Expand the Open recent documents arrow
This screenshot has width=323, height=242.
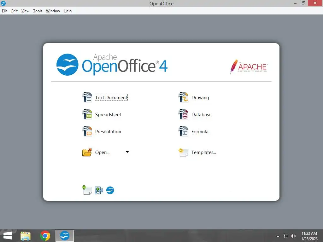pos(127,152)
